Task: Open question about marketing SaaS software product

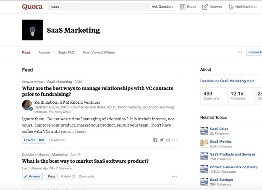Action: (85, 161)
